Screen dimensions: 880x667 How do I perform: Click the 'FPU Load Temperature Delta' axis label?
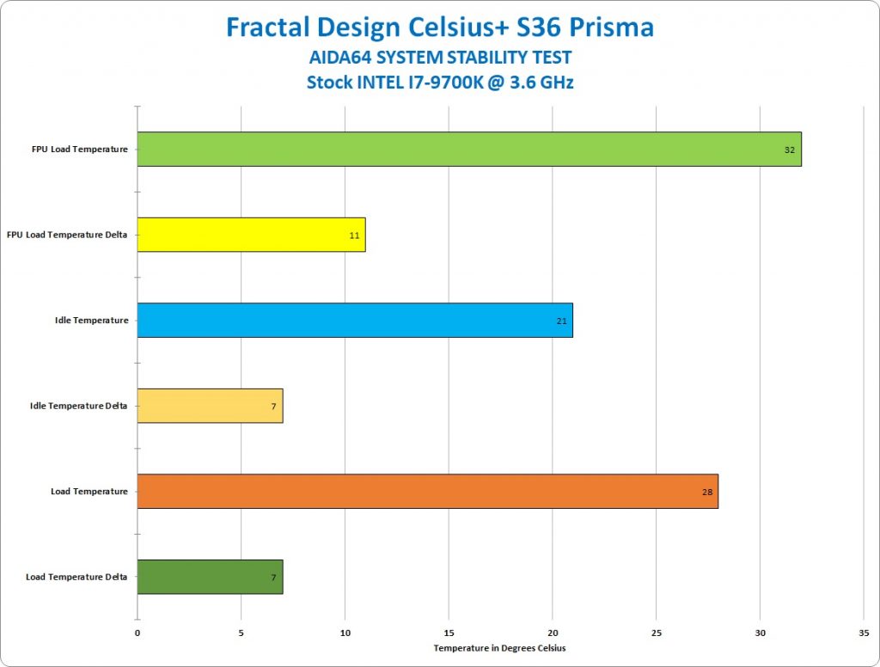[x=67, y=235]
